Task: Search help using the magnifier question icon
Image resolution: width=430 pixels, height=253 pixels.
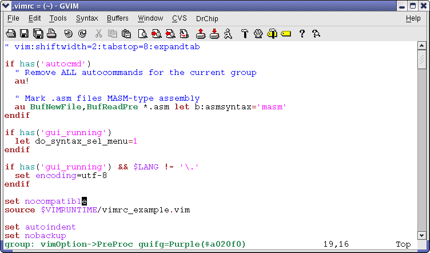Action: pyautogui.click(x=316, y=34)
